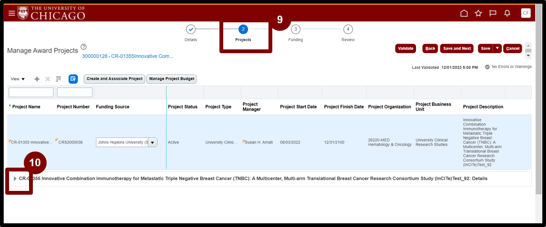
Task: Click the CF user avatar
Action: pyautogui.click(x=526, y=13)
